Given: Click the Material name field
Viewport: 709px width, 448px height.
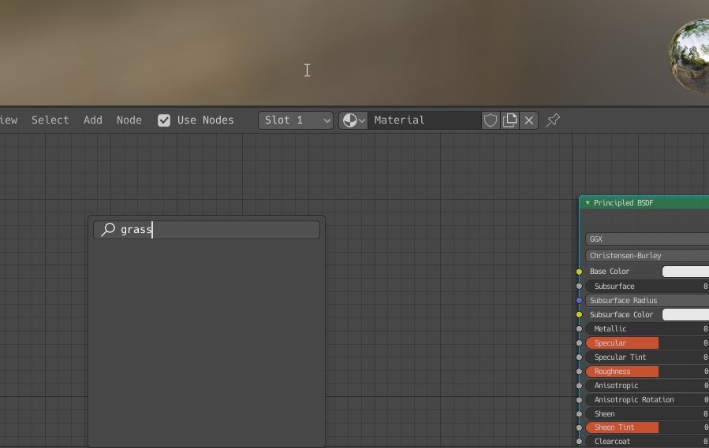Looking at the screenshot, I should (x=424, y=120).
